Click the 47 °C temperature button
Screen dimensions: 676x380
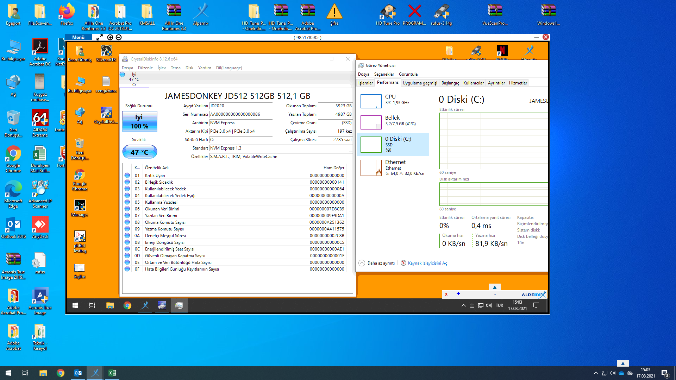point(140,152)
